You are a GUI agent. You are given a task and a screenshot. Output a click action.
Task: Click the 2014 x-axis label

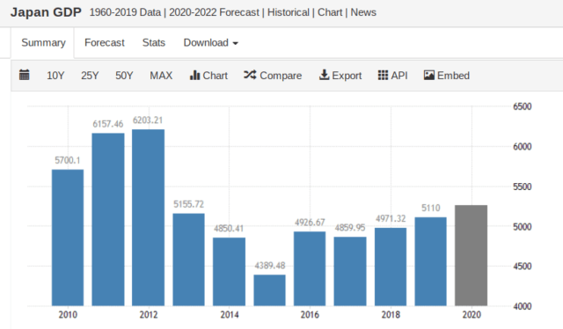tap(230, 315)
